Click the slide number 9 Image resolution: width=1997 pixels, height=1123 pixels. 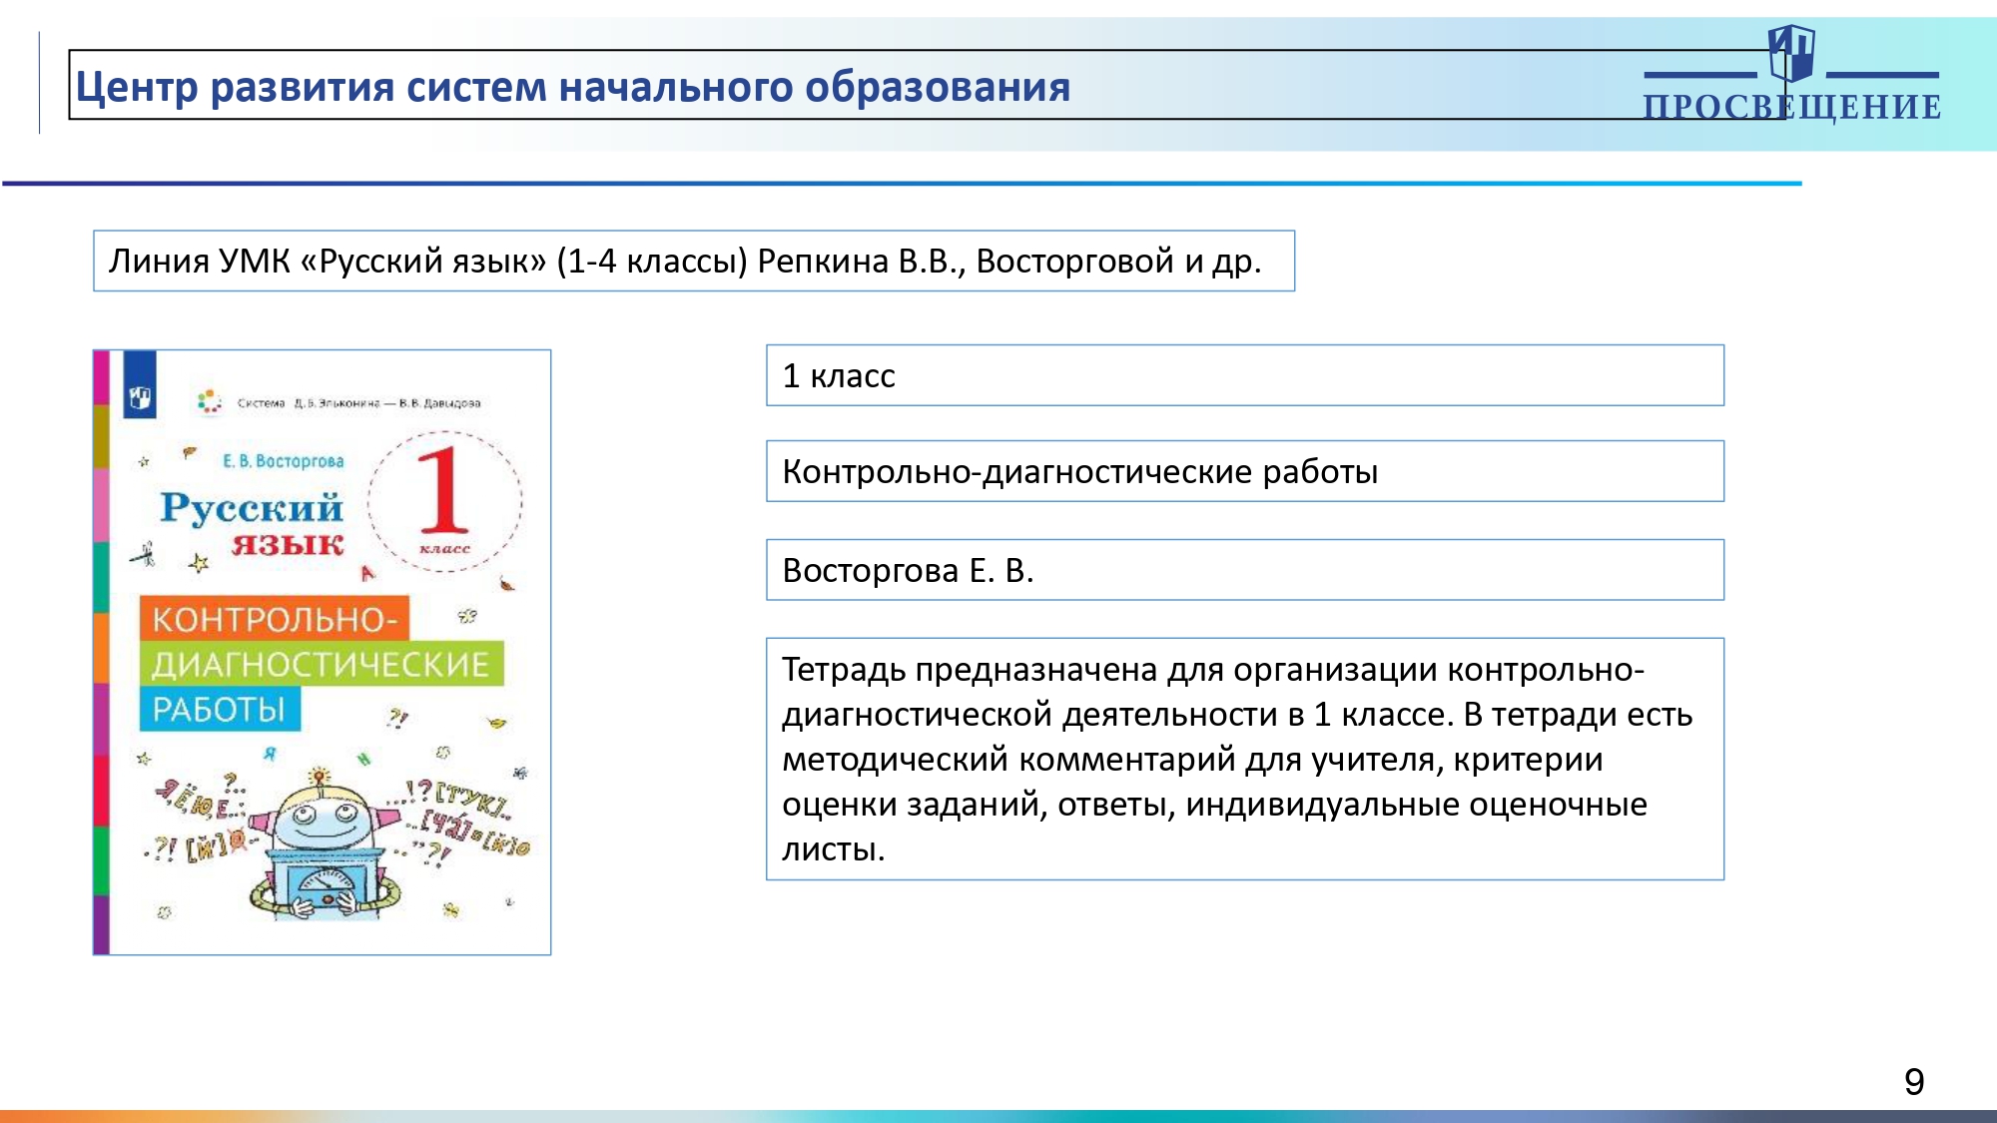pyautogui.click(x=1914, y=1082)
